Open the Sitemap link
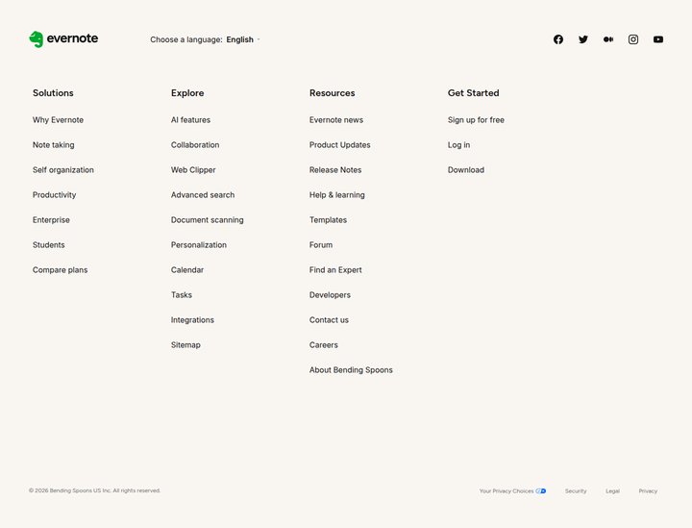The height and width of the screenshot is (528, 692). point(185,345)
